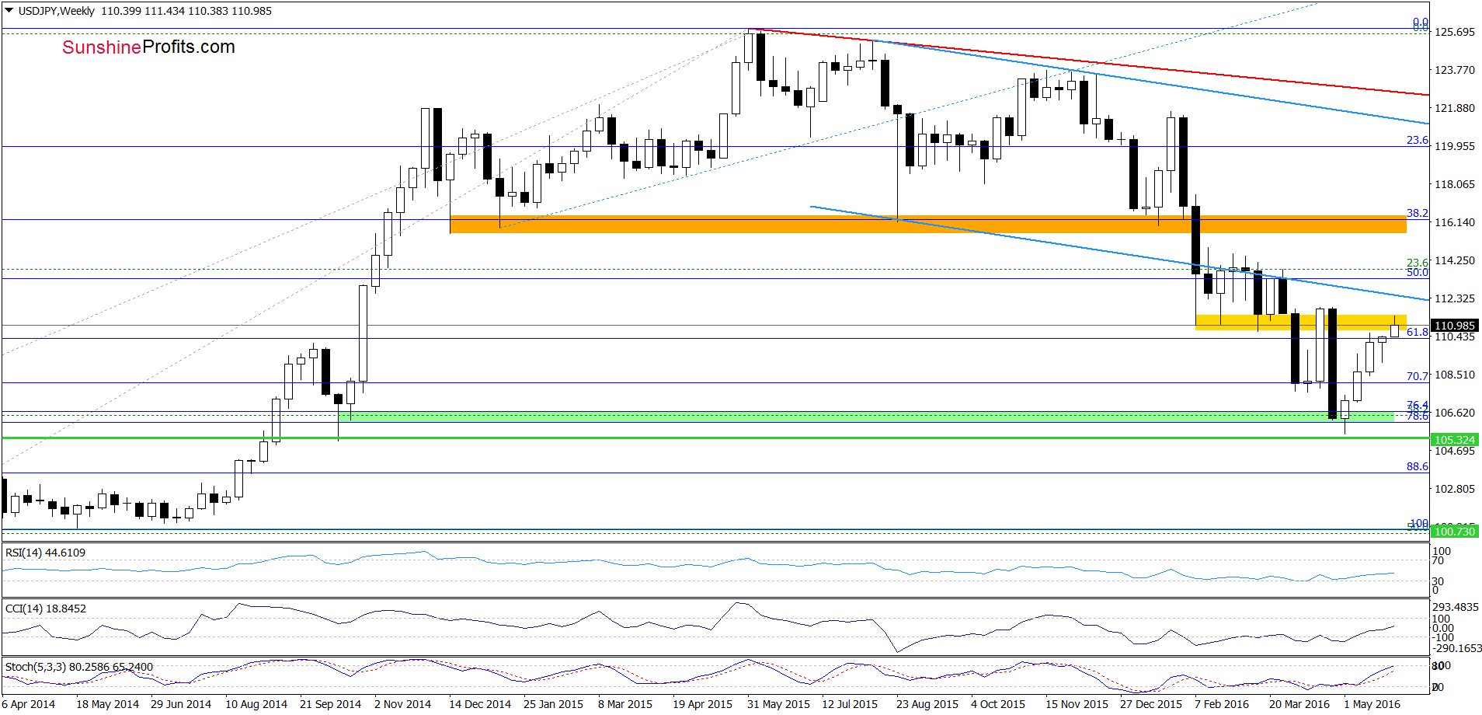Screen dimensions: 1482x715
Task: Select the yellow resistance zone rectangle
Action: 1300,323
